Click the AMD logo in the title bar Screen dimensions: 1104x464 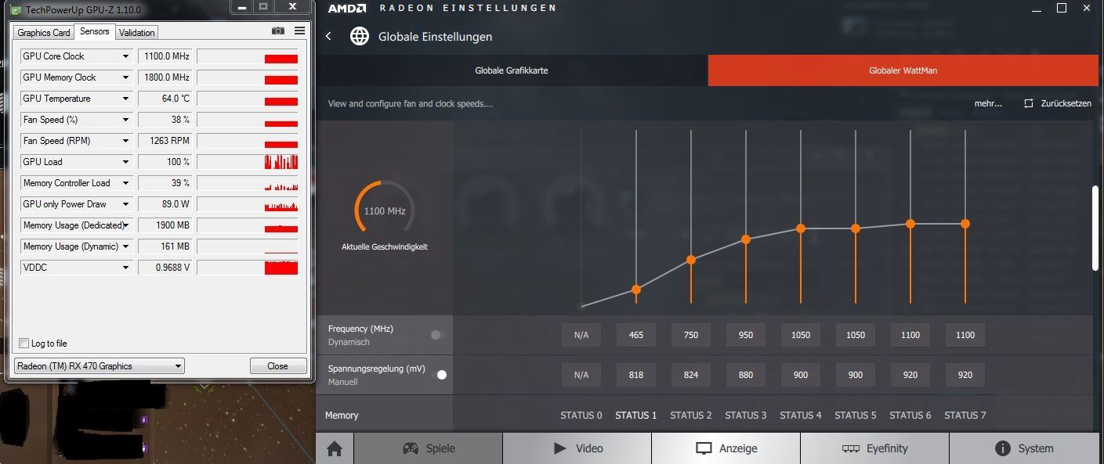tap(347, 8)
